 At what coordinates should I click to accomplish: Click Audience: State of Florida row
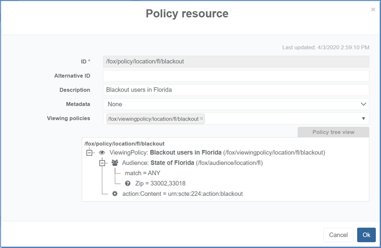click(192, 163)
